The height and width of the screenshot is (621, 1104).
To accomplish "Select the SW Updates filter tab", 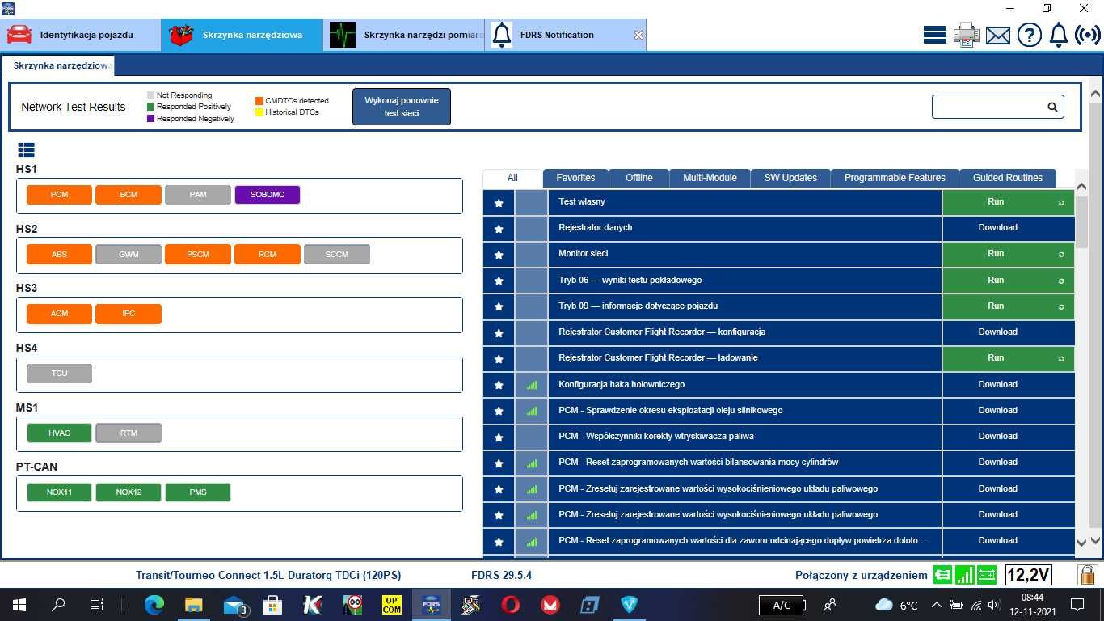I will tap(790, 178).
